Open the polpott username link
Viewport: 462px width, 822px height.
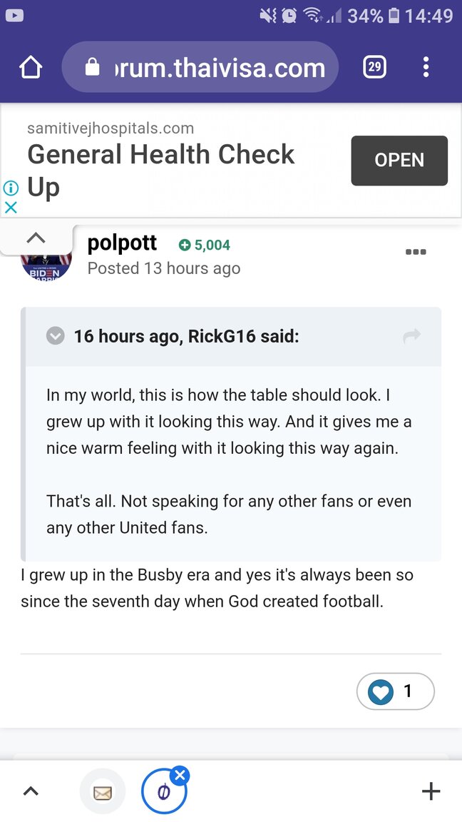click(122, 243)
